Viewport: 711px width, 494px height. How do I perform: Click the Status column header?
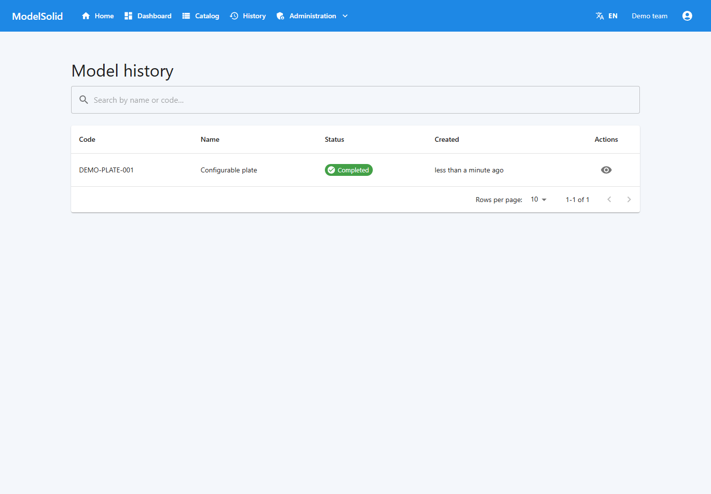(x=334, y=139)
